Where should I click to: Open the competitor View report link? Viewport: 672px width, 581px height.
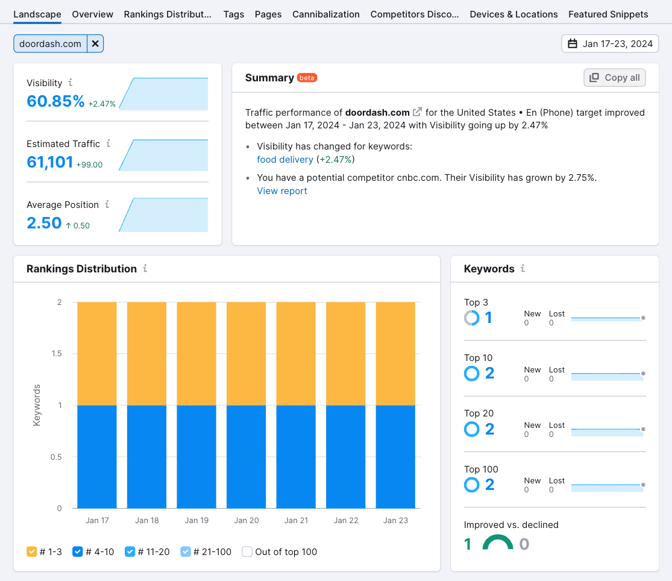pyautogui.click(x=282, y=191)
